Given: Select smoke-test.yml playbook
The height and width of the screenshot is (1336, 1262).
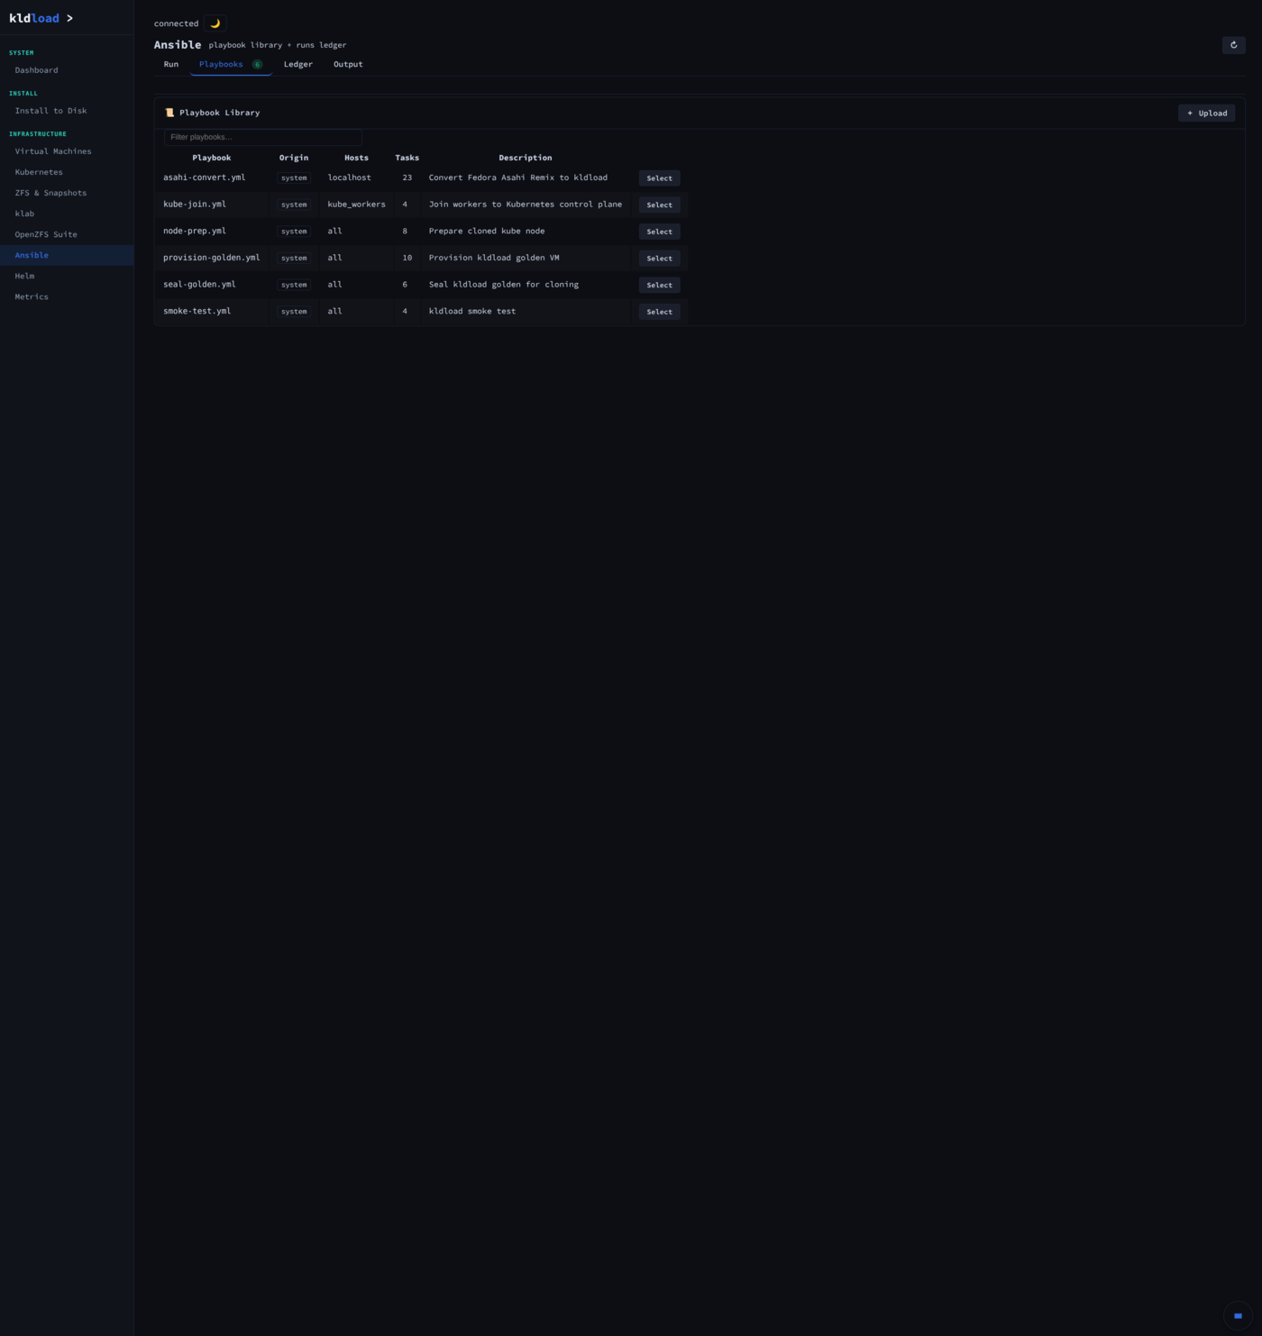Looking at the screenshot, I should click(659, 312).
